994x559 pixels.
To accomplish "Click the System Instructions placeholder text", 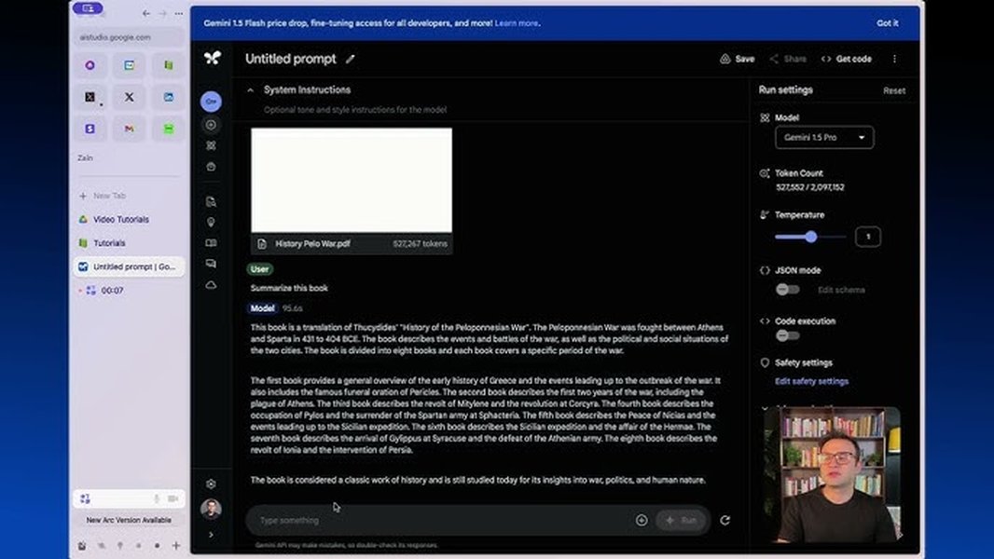I will pos(355,110).
